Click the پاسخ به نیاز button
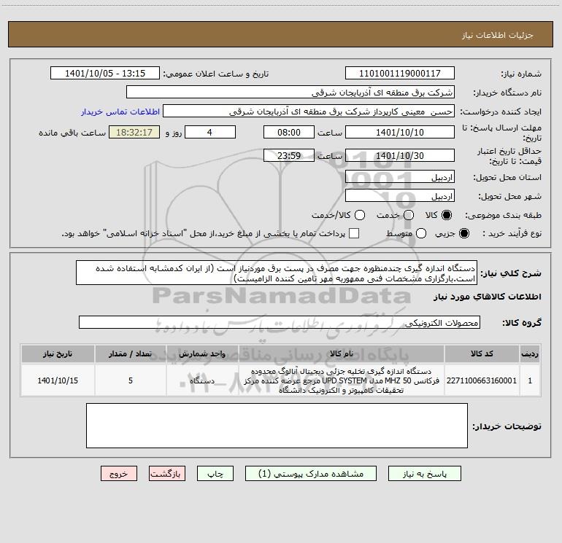The height and width of the screenshot is (543, 562). (x=424, y=474)
